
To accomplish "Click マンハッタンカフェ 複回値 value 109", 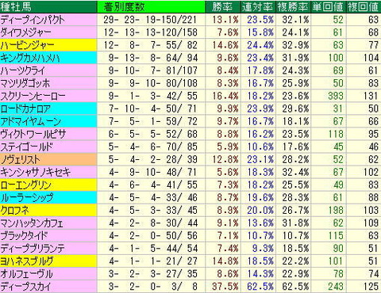I will pos(371,223).
